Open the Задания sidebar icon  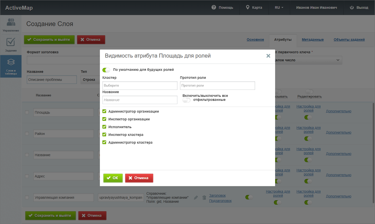11,45
